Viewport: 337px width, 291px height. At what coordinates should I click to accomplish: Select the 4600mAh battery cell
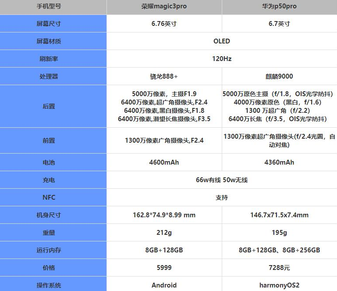tap(164, 162)
